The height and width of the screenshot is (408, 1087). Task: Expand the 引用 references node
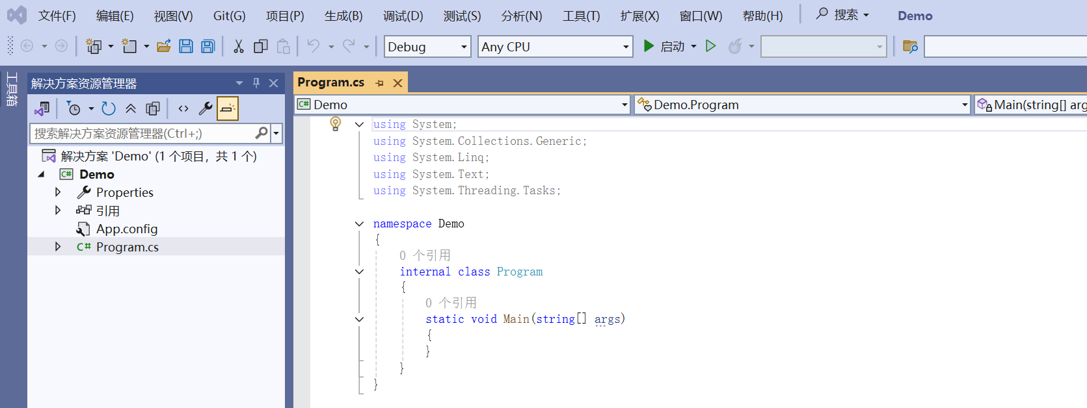click(58, 210)
